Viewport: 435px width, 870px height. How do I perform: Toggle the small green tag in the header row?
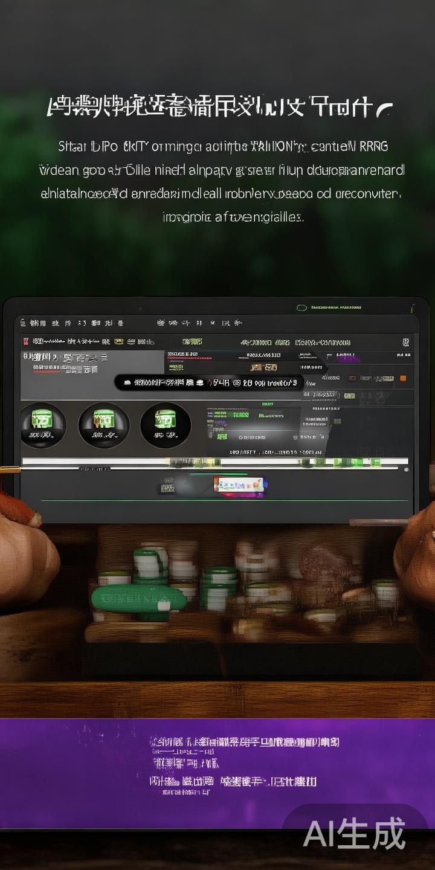click(192, 342)
